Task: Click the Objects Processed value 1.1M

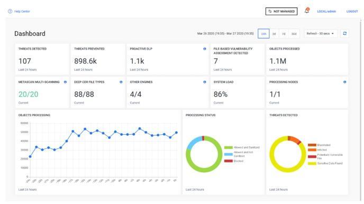Action: tap(278, 61)
